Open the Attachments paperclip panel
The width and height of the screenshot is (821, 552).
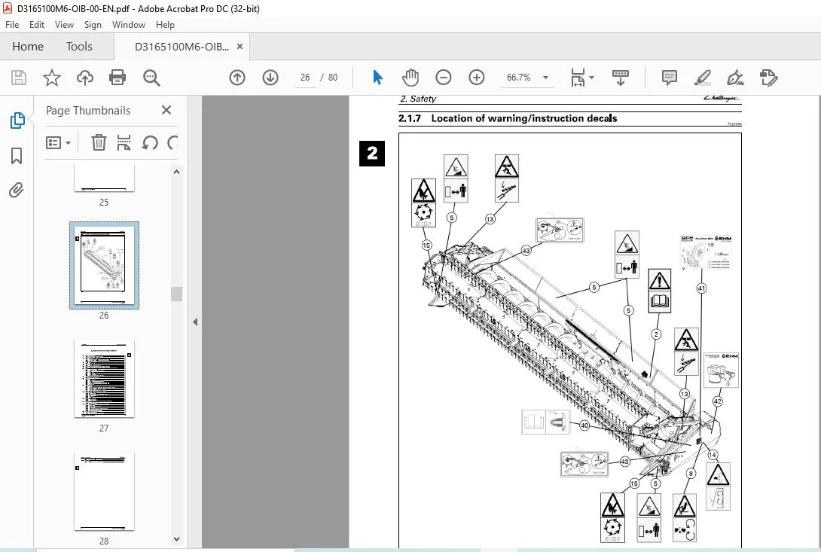[17, 190]
